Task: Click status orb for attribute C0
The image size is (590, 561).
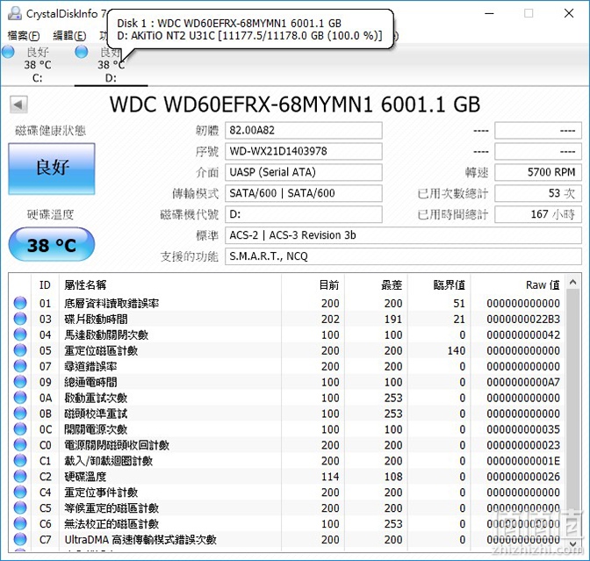Action: (20, 445)
